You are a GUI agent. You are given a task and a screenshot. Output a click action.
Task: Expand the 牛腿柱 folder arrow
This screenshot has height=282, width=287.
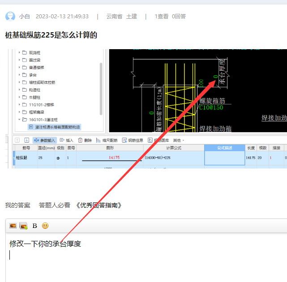19,97
